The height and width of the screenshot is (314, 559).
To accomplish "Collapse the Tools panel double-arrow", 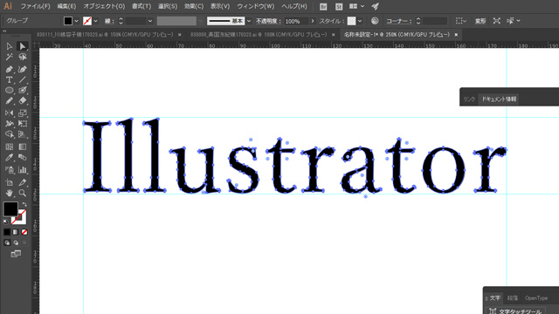I will click(x=4, y=31).
